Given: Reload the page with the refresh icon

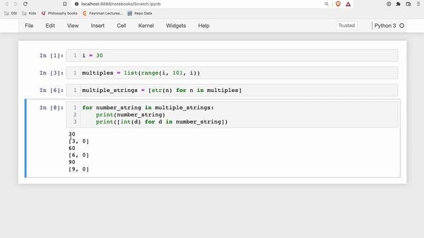Looking at the screenshot, I should (x=25, y=4).
